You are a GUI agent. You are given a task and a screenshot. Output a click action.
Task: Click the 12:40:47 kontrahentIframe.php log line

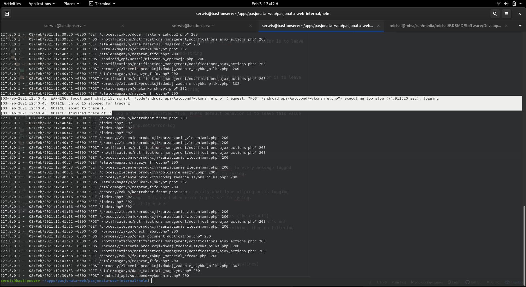(x=94, y=118)
